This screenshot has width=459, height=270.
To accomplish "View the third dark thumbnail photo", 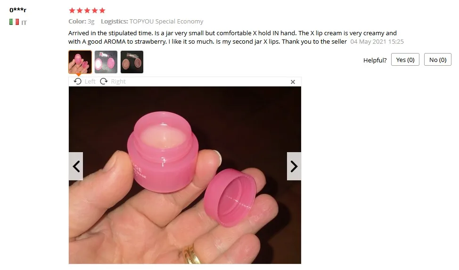I will [x=132, y=62].
